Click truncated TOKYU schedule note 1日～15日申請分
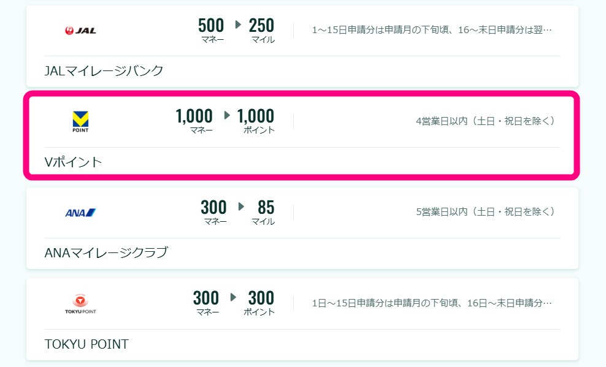 432,303
